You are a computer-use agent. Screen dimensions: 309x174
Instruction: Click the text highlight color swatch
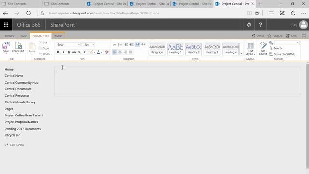tap(91, 52)
